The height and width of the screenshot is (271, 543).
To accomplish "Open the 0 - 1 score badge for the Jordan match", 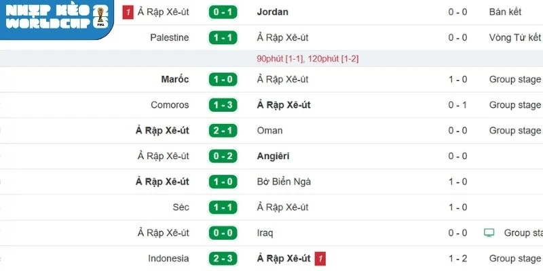I will click(x=223, y=12).
